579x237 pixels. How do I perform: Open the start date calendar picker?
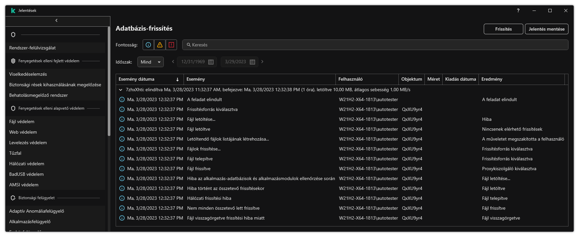pos(211,62)
